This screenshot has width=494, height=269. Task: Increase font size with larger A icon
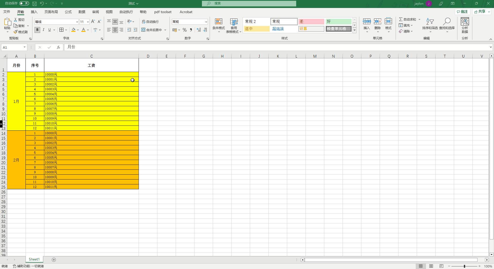[x=93, y=22]
